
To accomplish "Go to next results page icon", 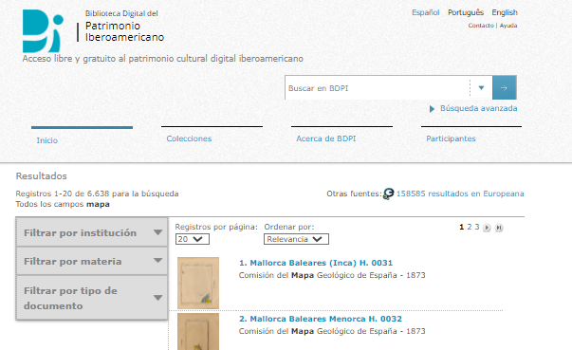I will pyautogui.click(x=487, y=228).
